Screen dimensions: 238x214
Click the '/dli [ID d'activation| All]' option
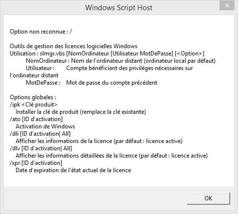(40, 134)
